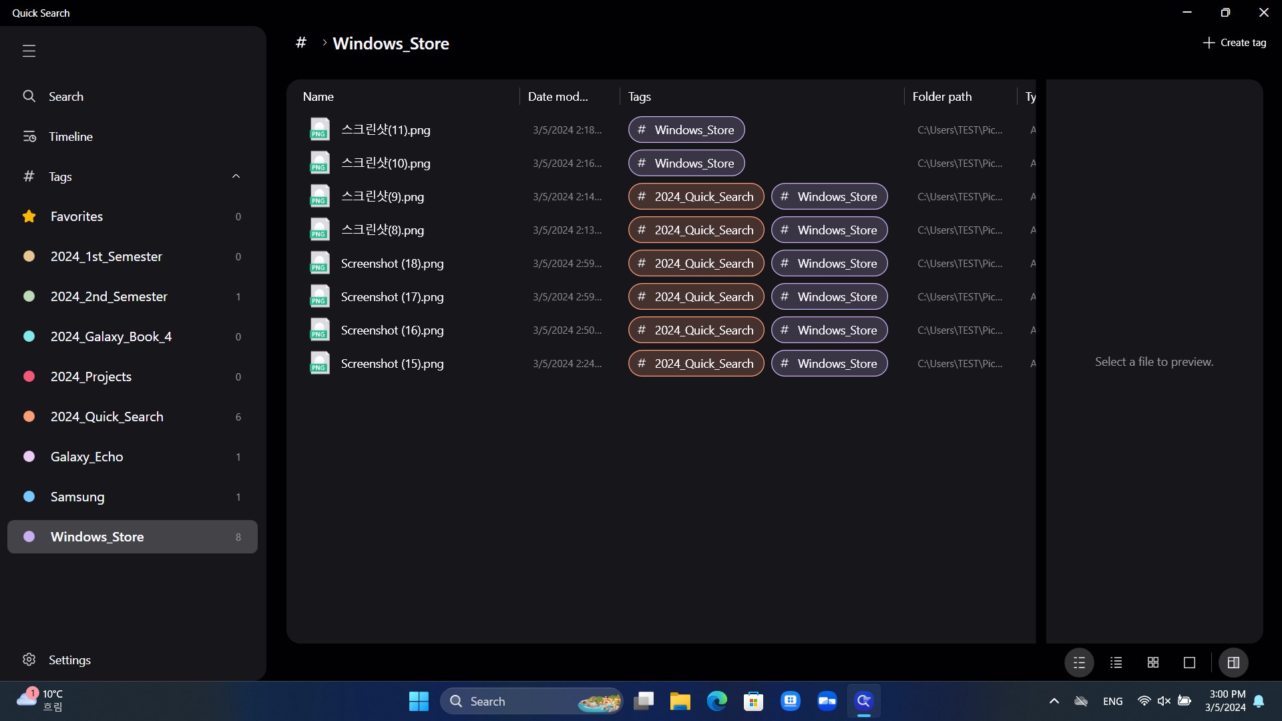Select file Screenshot (18).png
The height and width of the screenshot is (721, 1282).
[392, 263]
